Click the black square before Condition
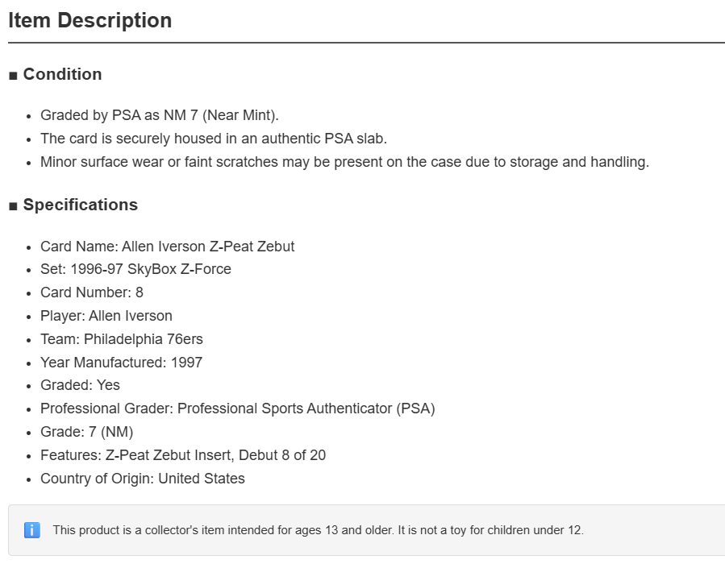Image resolution: width=725 pixels, height=564 pixels. click(13, 75)
